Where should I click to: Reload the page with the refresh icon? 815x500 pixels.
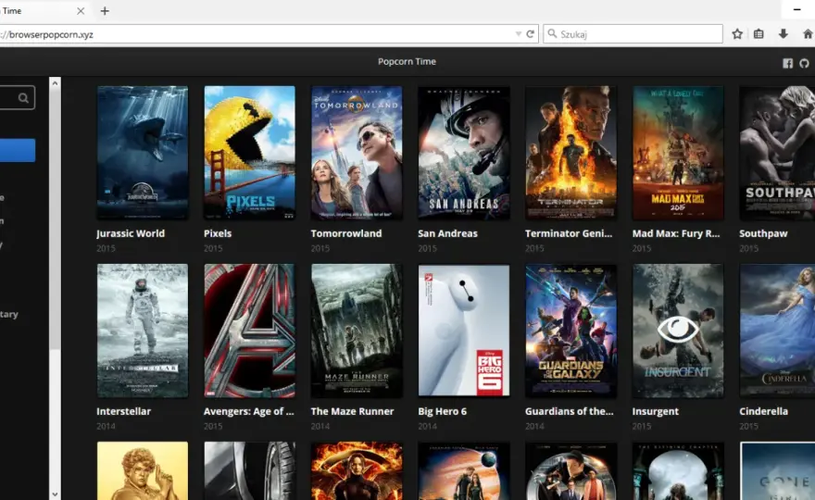point(530,33)
